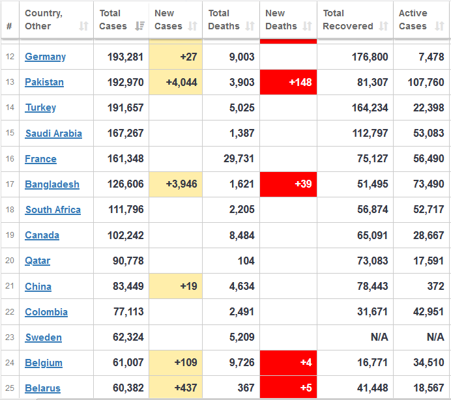451x400 pixels.
Task: Click South Africa recovered 56,874
Action: tap(373, 210)
